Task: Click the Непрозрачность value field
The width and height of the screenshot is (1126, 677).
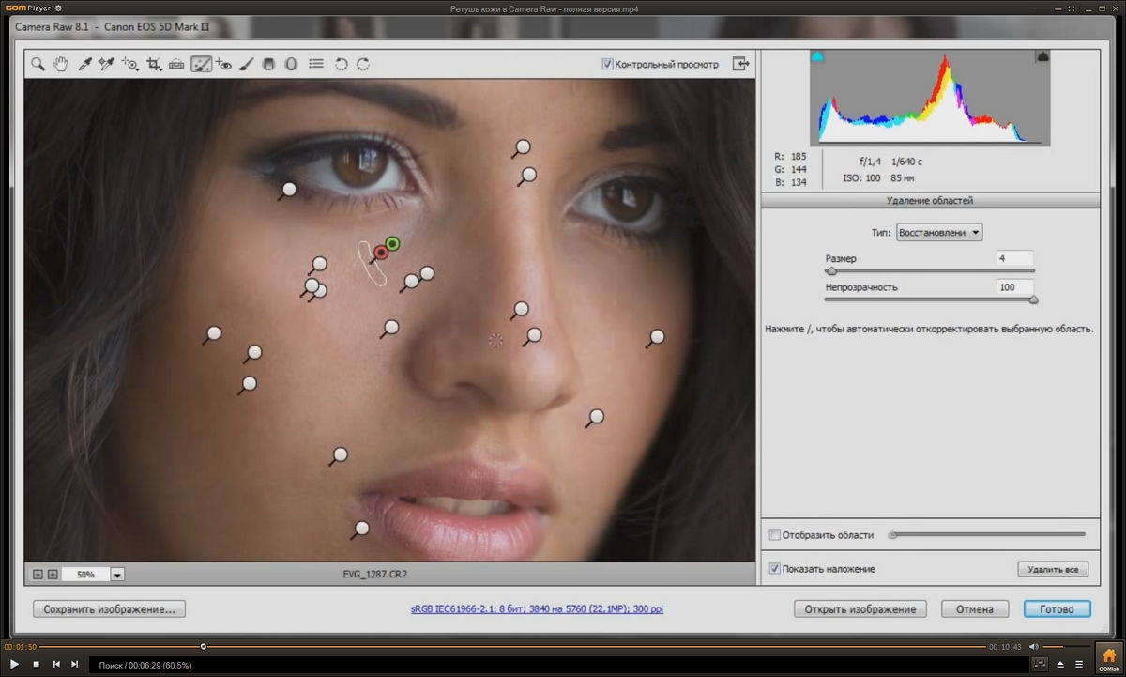Action: point(1014,287)
